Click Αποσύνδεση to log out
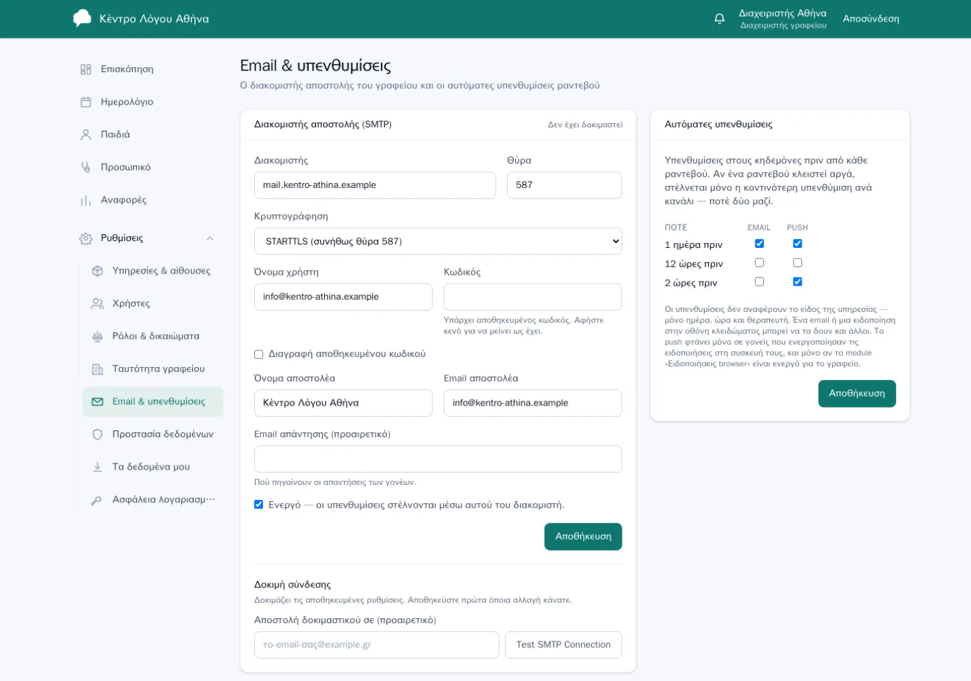The width and height of the screenshot is (971, 681). (x=871, y=19)
